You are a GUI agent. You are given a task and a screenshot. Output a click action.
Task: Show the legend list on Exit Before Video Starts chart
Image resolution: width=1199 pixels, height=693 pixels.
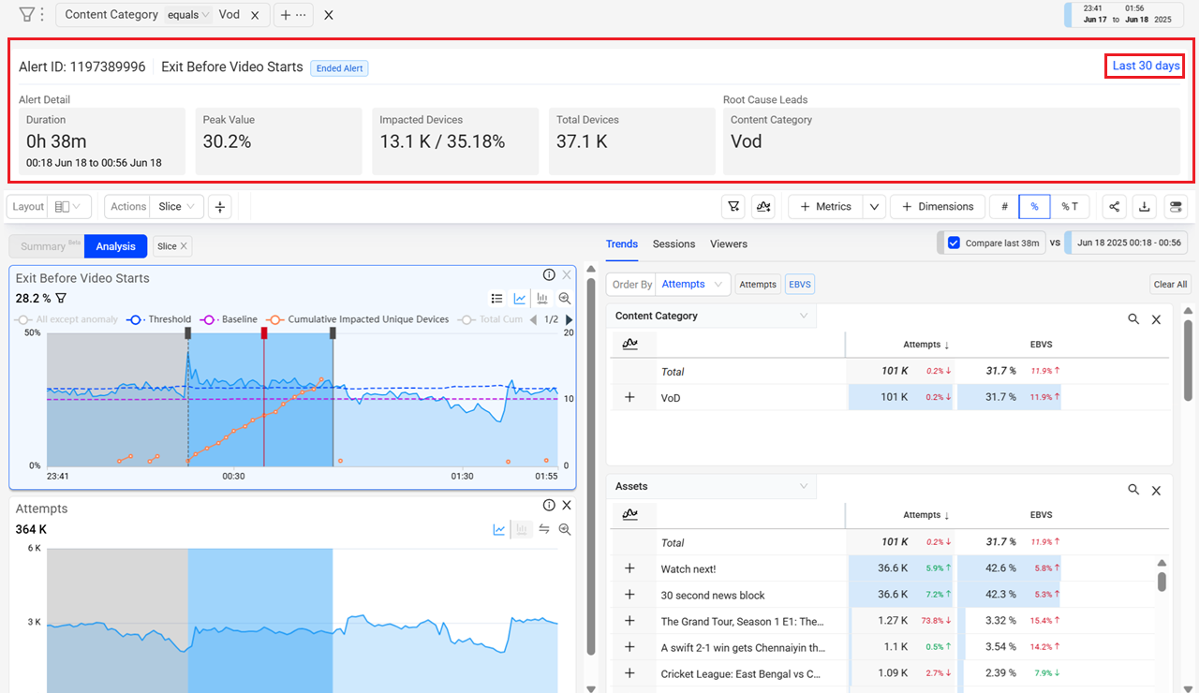click(497, 299)
